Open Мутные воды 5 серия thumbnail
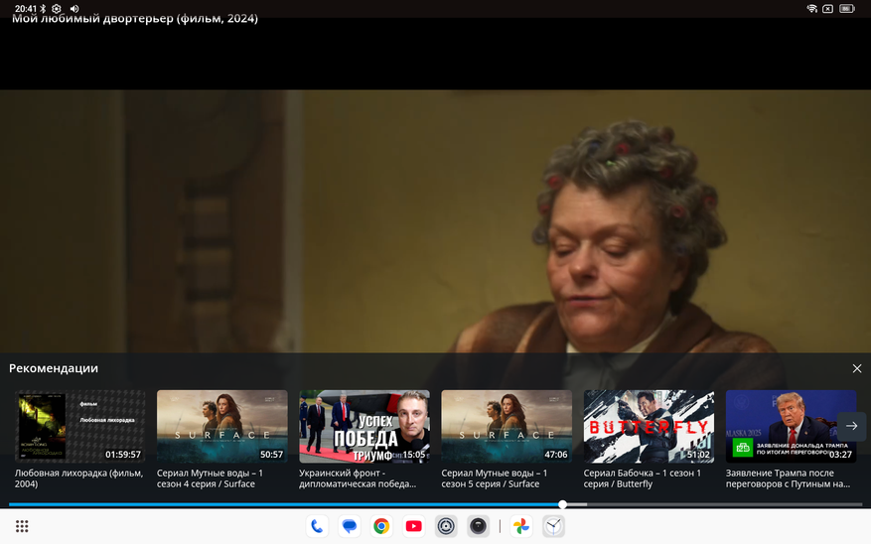The image size is (871, 544). 507,426
